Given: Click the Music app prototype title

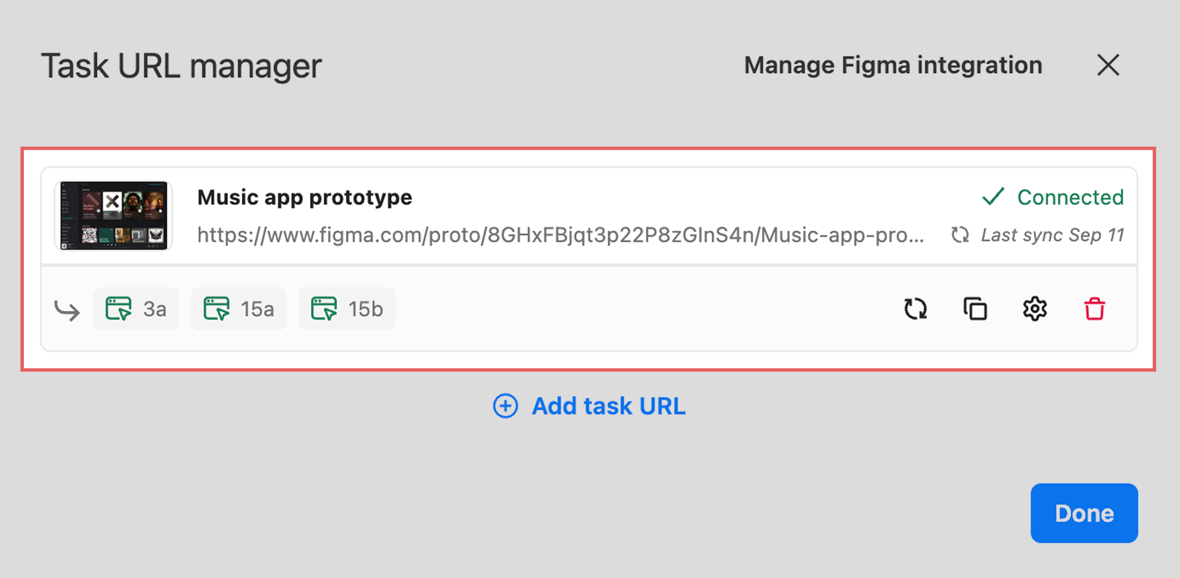Looking at the screenshot, I should tap(305, 197).
